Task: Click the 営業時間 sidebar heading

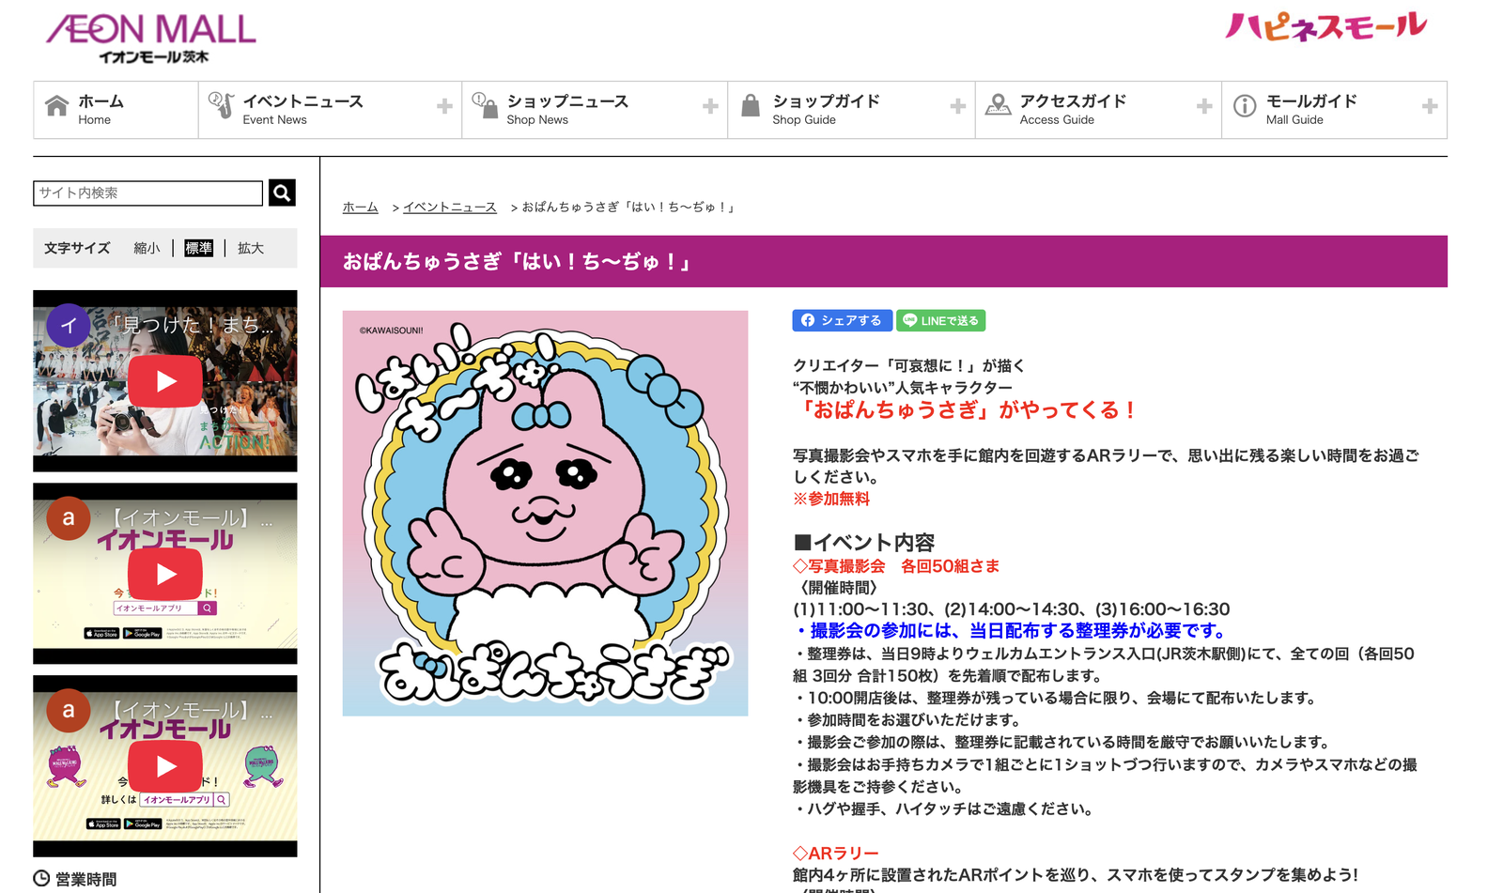Action: pyautogui.click(x=86, y=879)
